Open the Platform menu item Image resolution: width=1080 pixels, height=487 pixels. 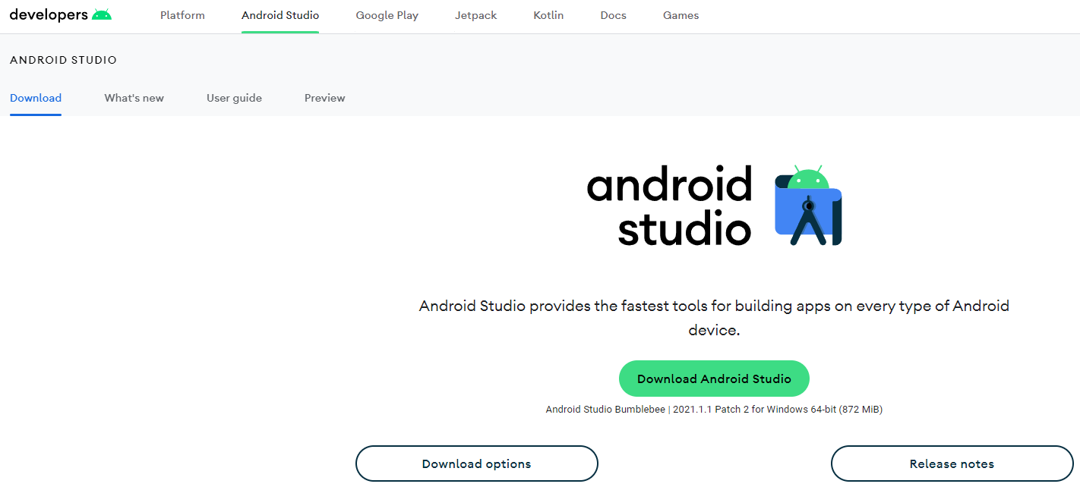182,15
